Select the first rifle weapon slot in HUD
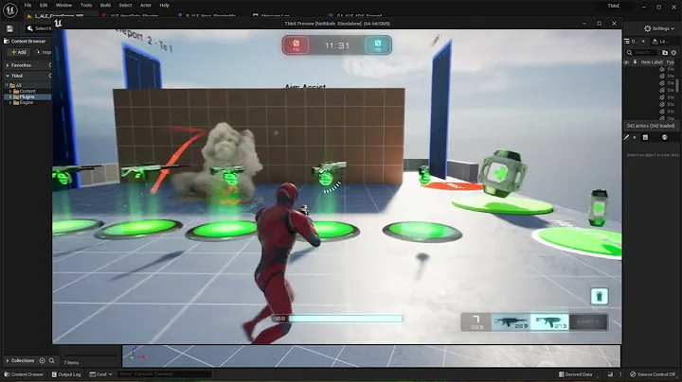 coord(511,322)
